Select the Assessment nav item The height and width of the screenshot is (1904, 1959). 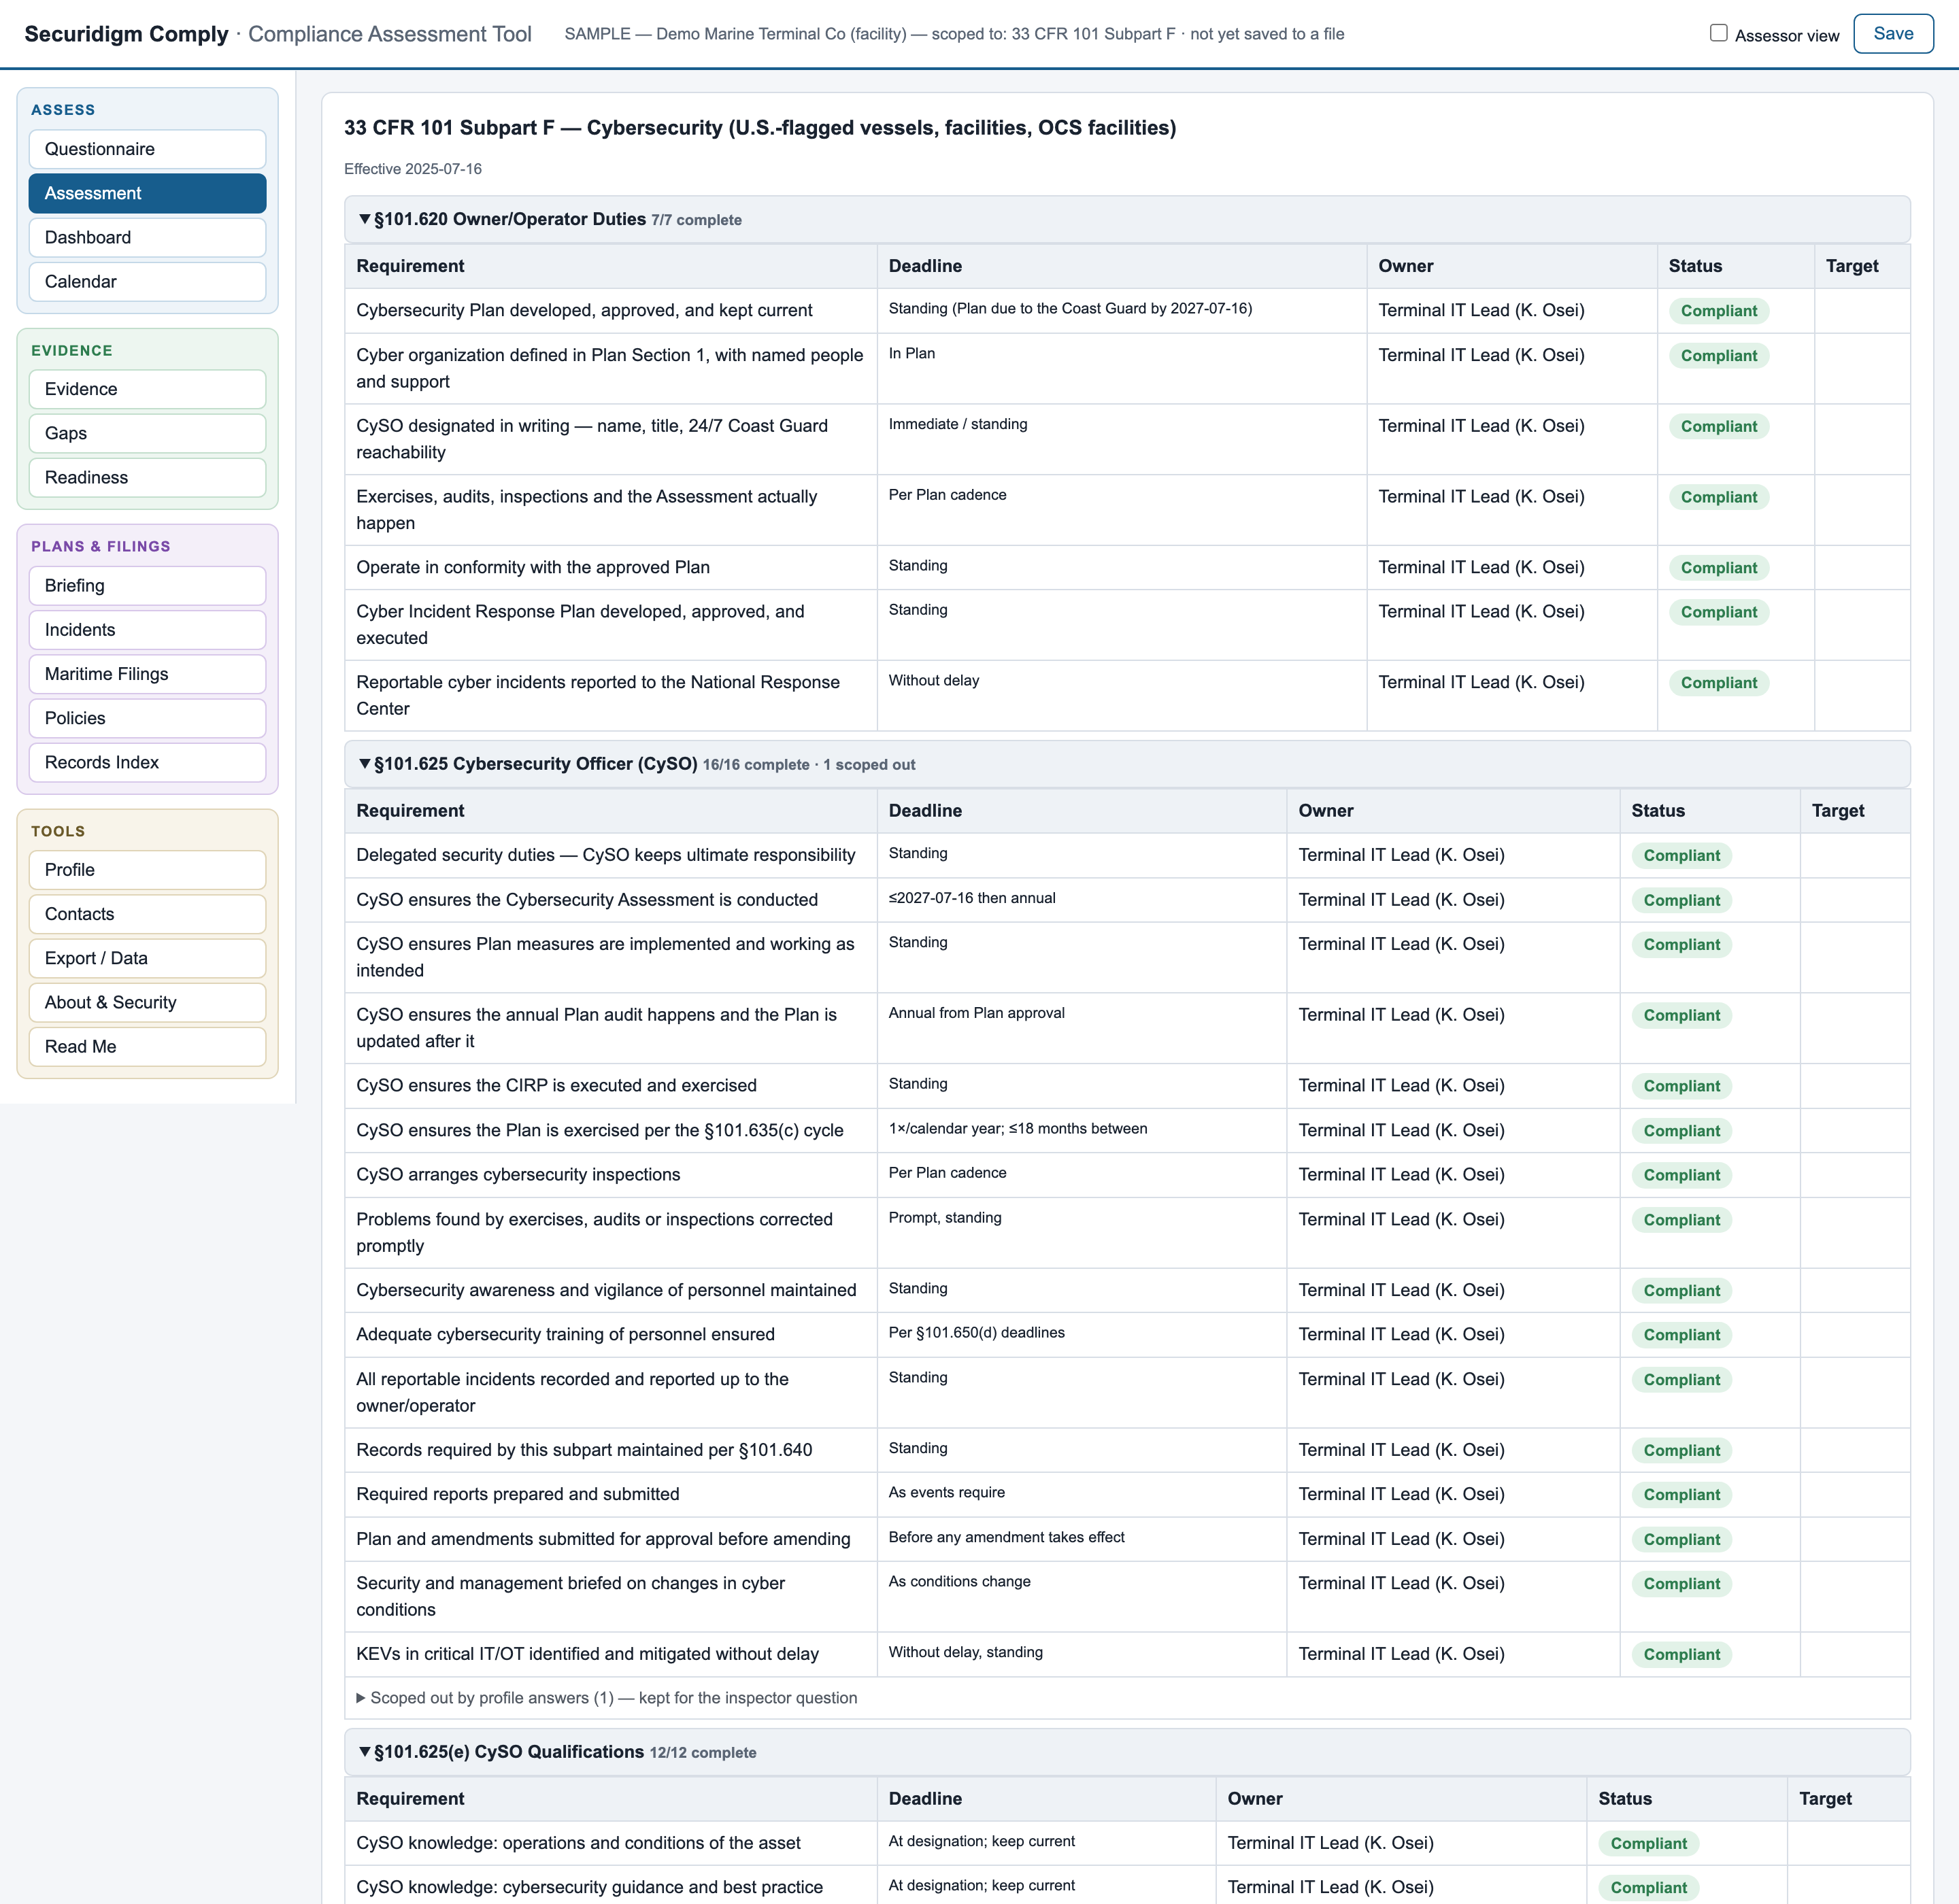[x=147, y=193]
